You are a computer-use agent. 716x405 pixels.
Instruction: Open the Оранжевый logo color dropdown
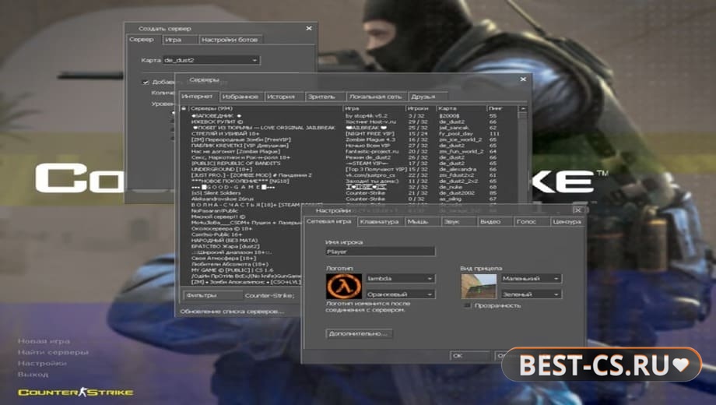[x=400, y=294]
